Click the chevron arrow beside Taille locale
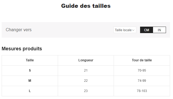The height and width of the screenshot is (99, 173). tap(133, 30)
